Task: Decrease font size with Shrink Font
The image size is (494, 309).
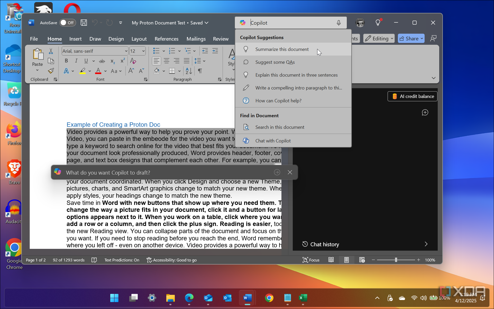Action: click(141, 71)
